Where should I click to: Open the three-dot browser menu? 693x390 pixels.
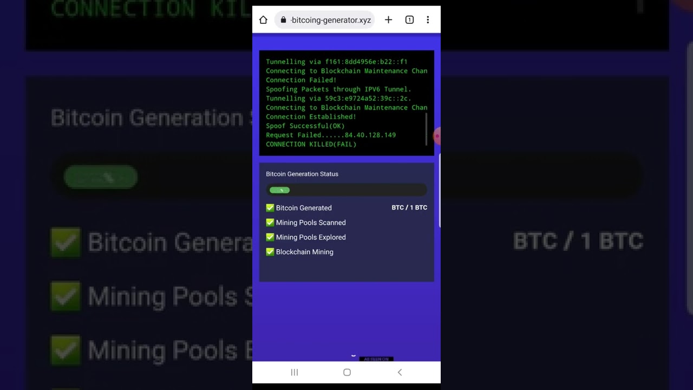point(428,20)
